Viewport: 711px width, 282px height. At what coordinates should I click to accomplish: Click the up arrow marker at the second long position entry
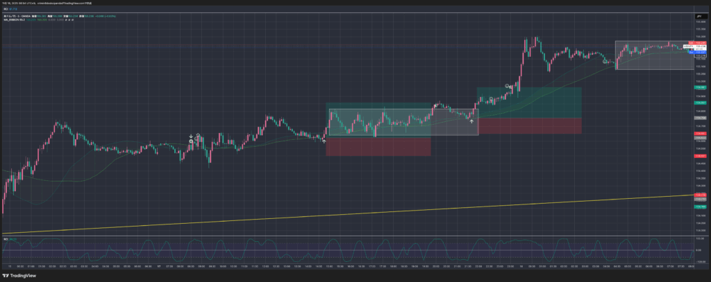471,121
